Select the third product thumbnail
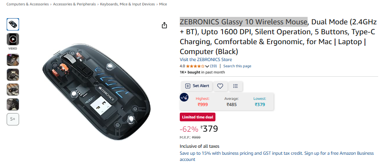Image resolution: width=384 pixels, height=163 pixels. (13, 60)
